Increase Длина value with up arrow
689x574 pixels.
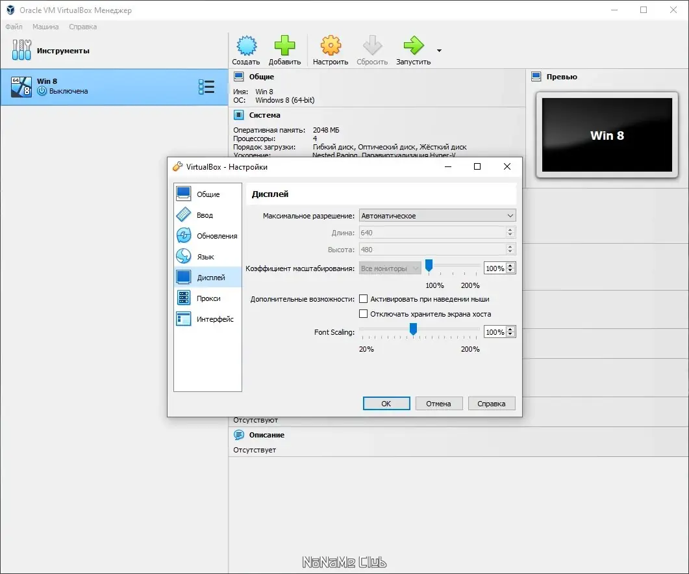(x=510, y=229)
